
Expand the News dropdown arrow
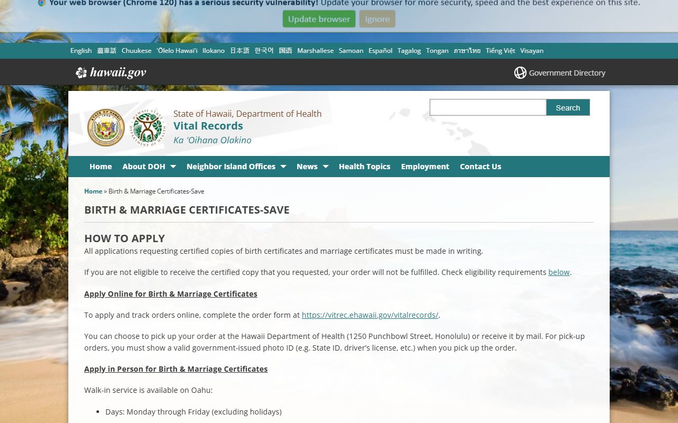click(x=325, y=167)
